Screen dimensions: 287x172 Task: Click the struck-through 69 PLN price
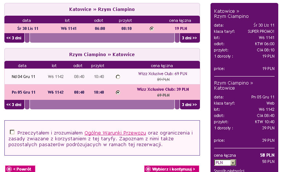[x=163, y=95]
